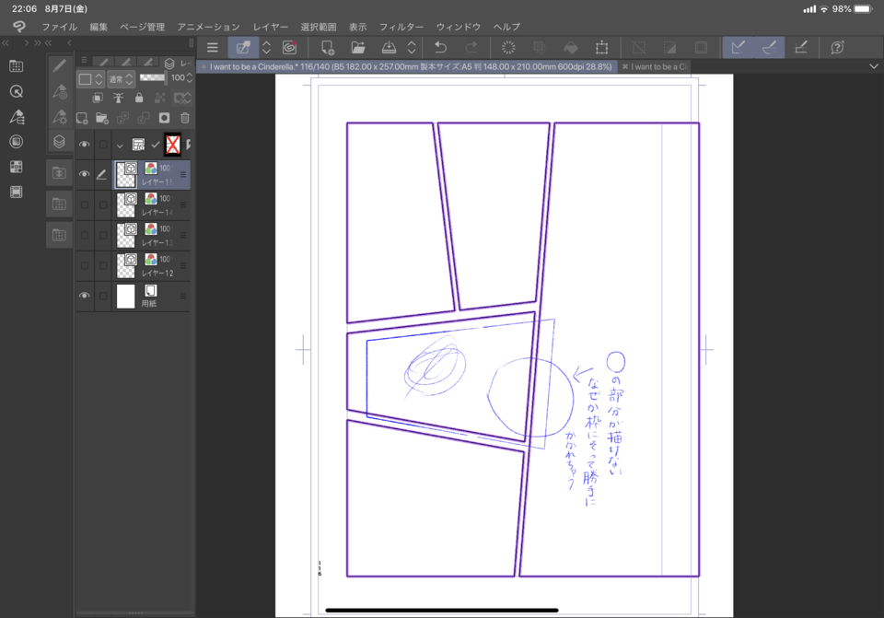The image size is (884, 618).
Task: Click the layer opacity slider
Action: 152,78
